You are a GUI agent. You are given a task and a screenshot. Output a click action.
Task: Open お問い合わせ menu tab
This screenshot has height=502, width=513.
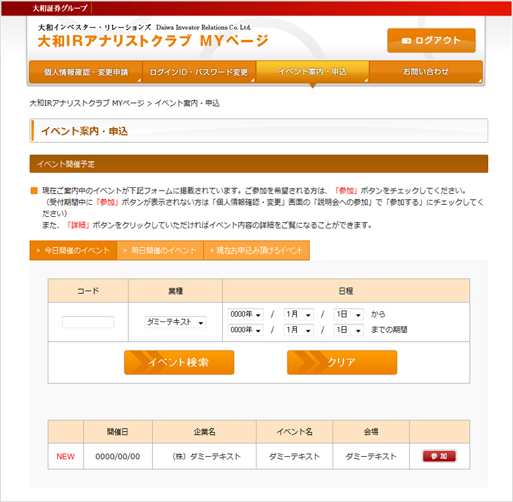click(425, 71)
